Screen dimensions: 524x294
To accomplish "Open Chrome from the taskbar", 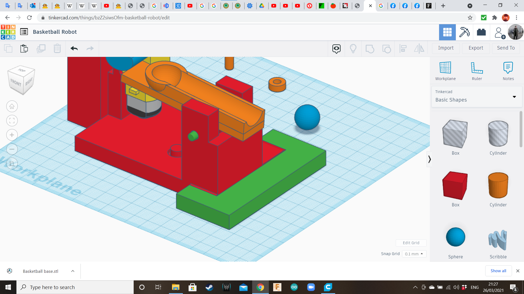I will (260, 287).
